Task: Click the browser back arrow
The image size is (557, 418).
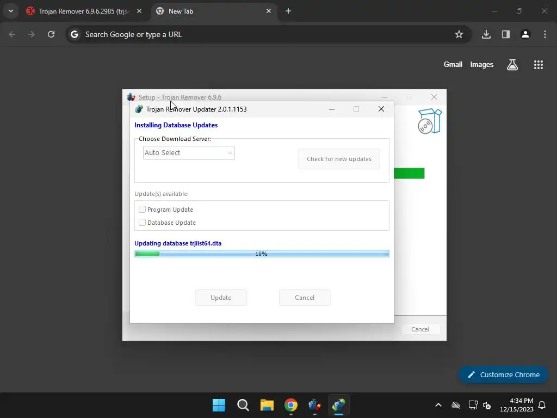Action: tap(12, 34)
